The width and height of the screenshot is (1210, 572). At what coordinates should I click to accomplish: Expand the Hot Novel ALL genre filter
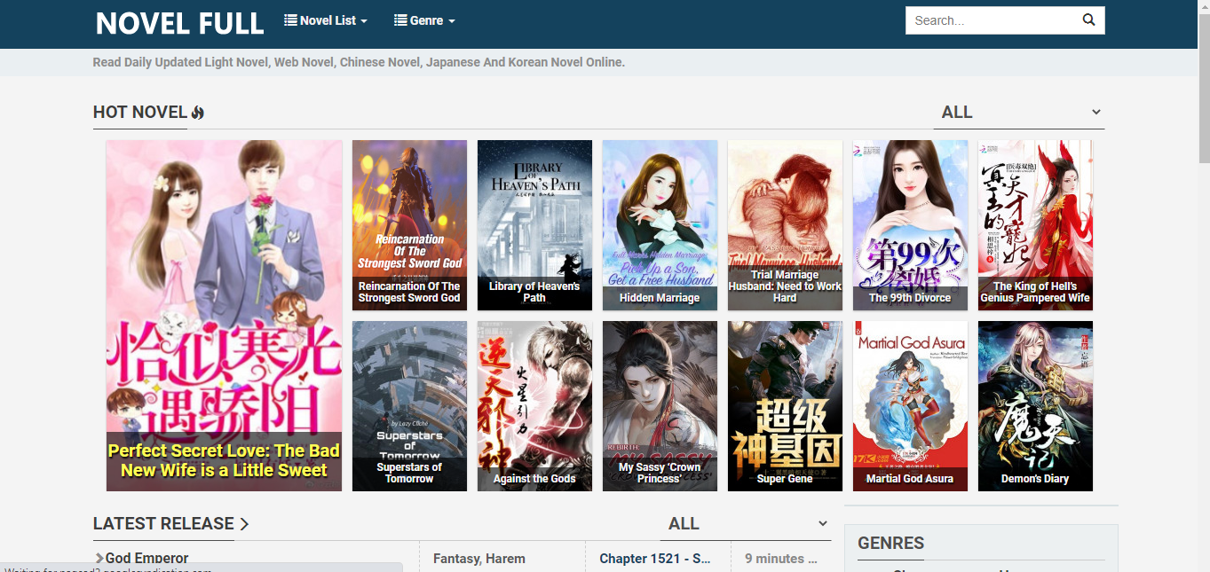click(1019, 113)
